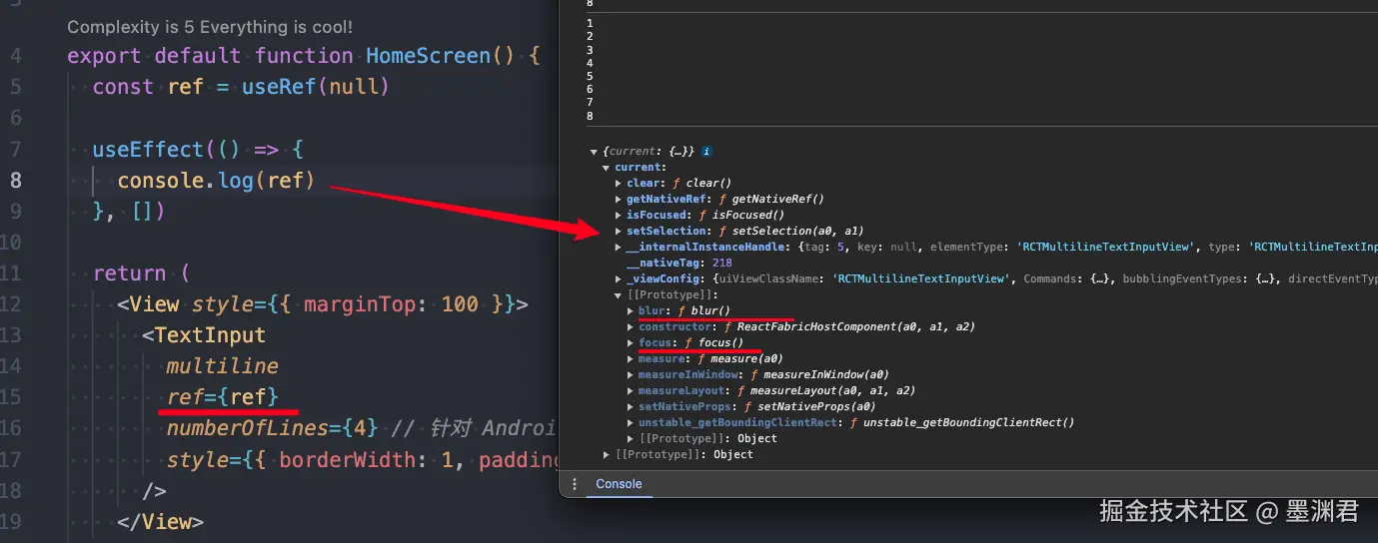The image size is (1378, 543).
Task: Expand the unstable_getBoundingClientRect entry
Action: (632, 423)
